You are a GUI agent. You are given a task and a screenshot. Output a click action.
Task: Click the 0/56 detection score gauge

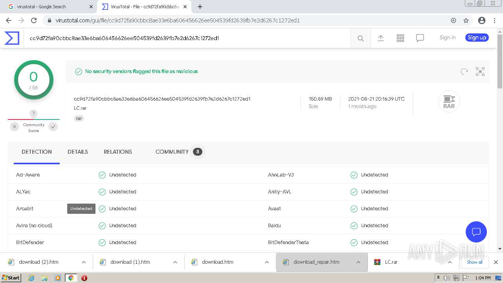(34, 80)
